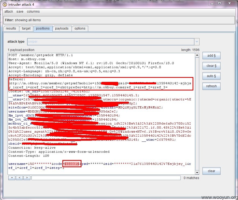Open the attack menu
Viewport: 238px width, 200px height.
click(x=9, y=12)
